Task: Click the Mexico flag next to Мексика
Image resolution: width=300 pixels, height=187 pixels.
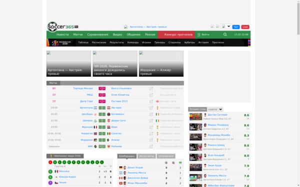Action: click(56, 172)
